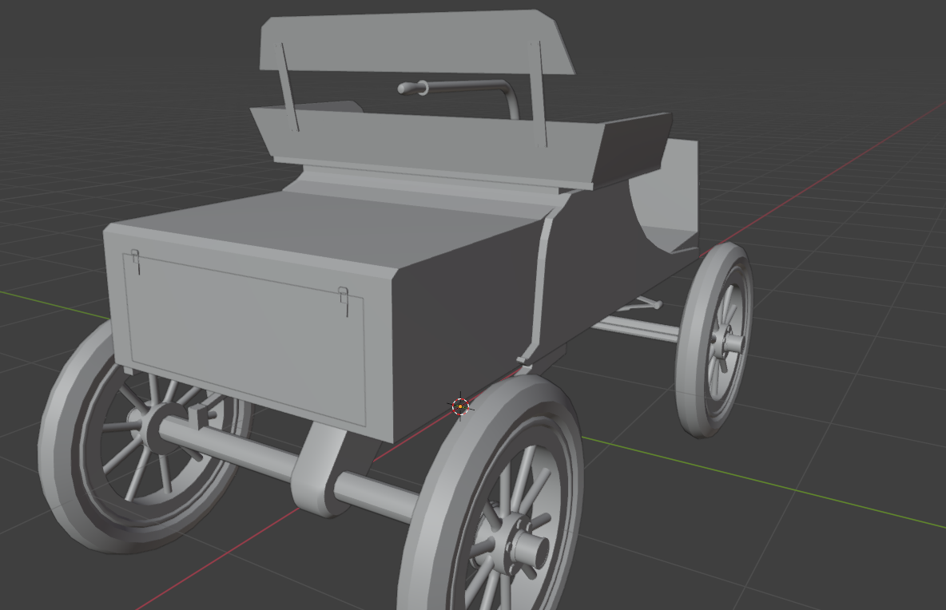
Task: Click the right seat-back support strut
Action: click(x=539, y=94)
